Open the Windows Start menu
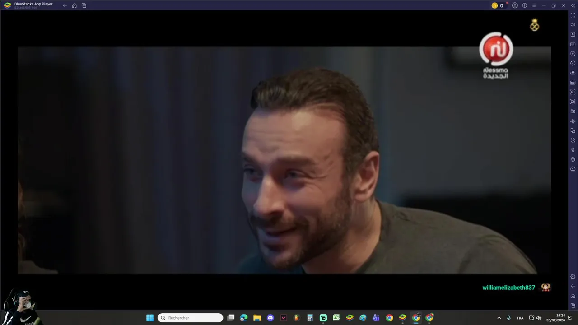Screen dimensions: 578x325 (x=150, y=318)
